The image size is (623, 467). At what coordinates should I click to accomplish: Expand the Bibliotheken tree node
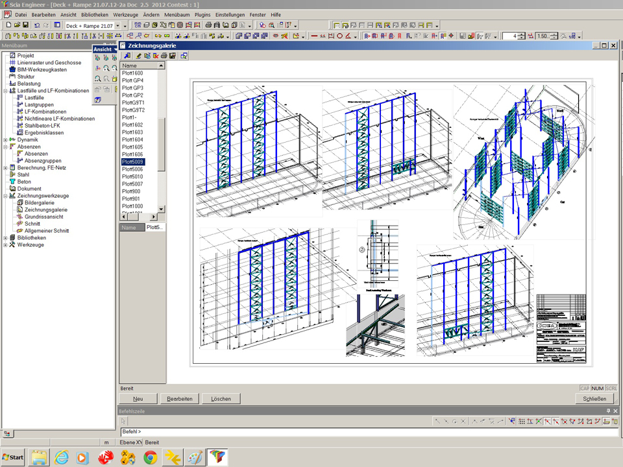[x=5, y=238]
